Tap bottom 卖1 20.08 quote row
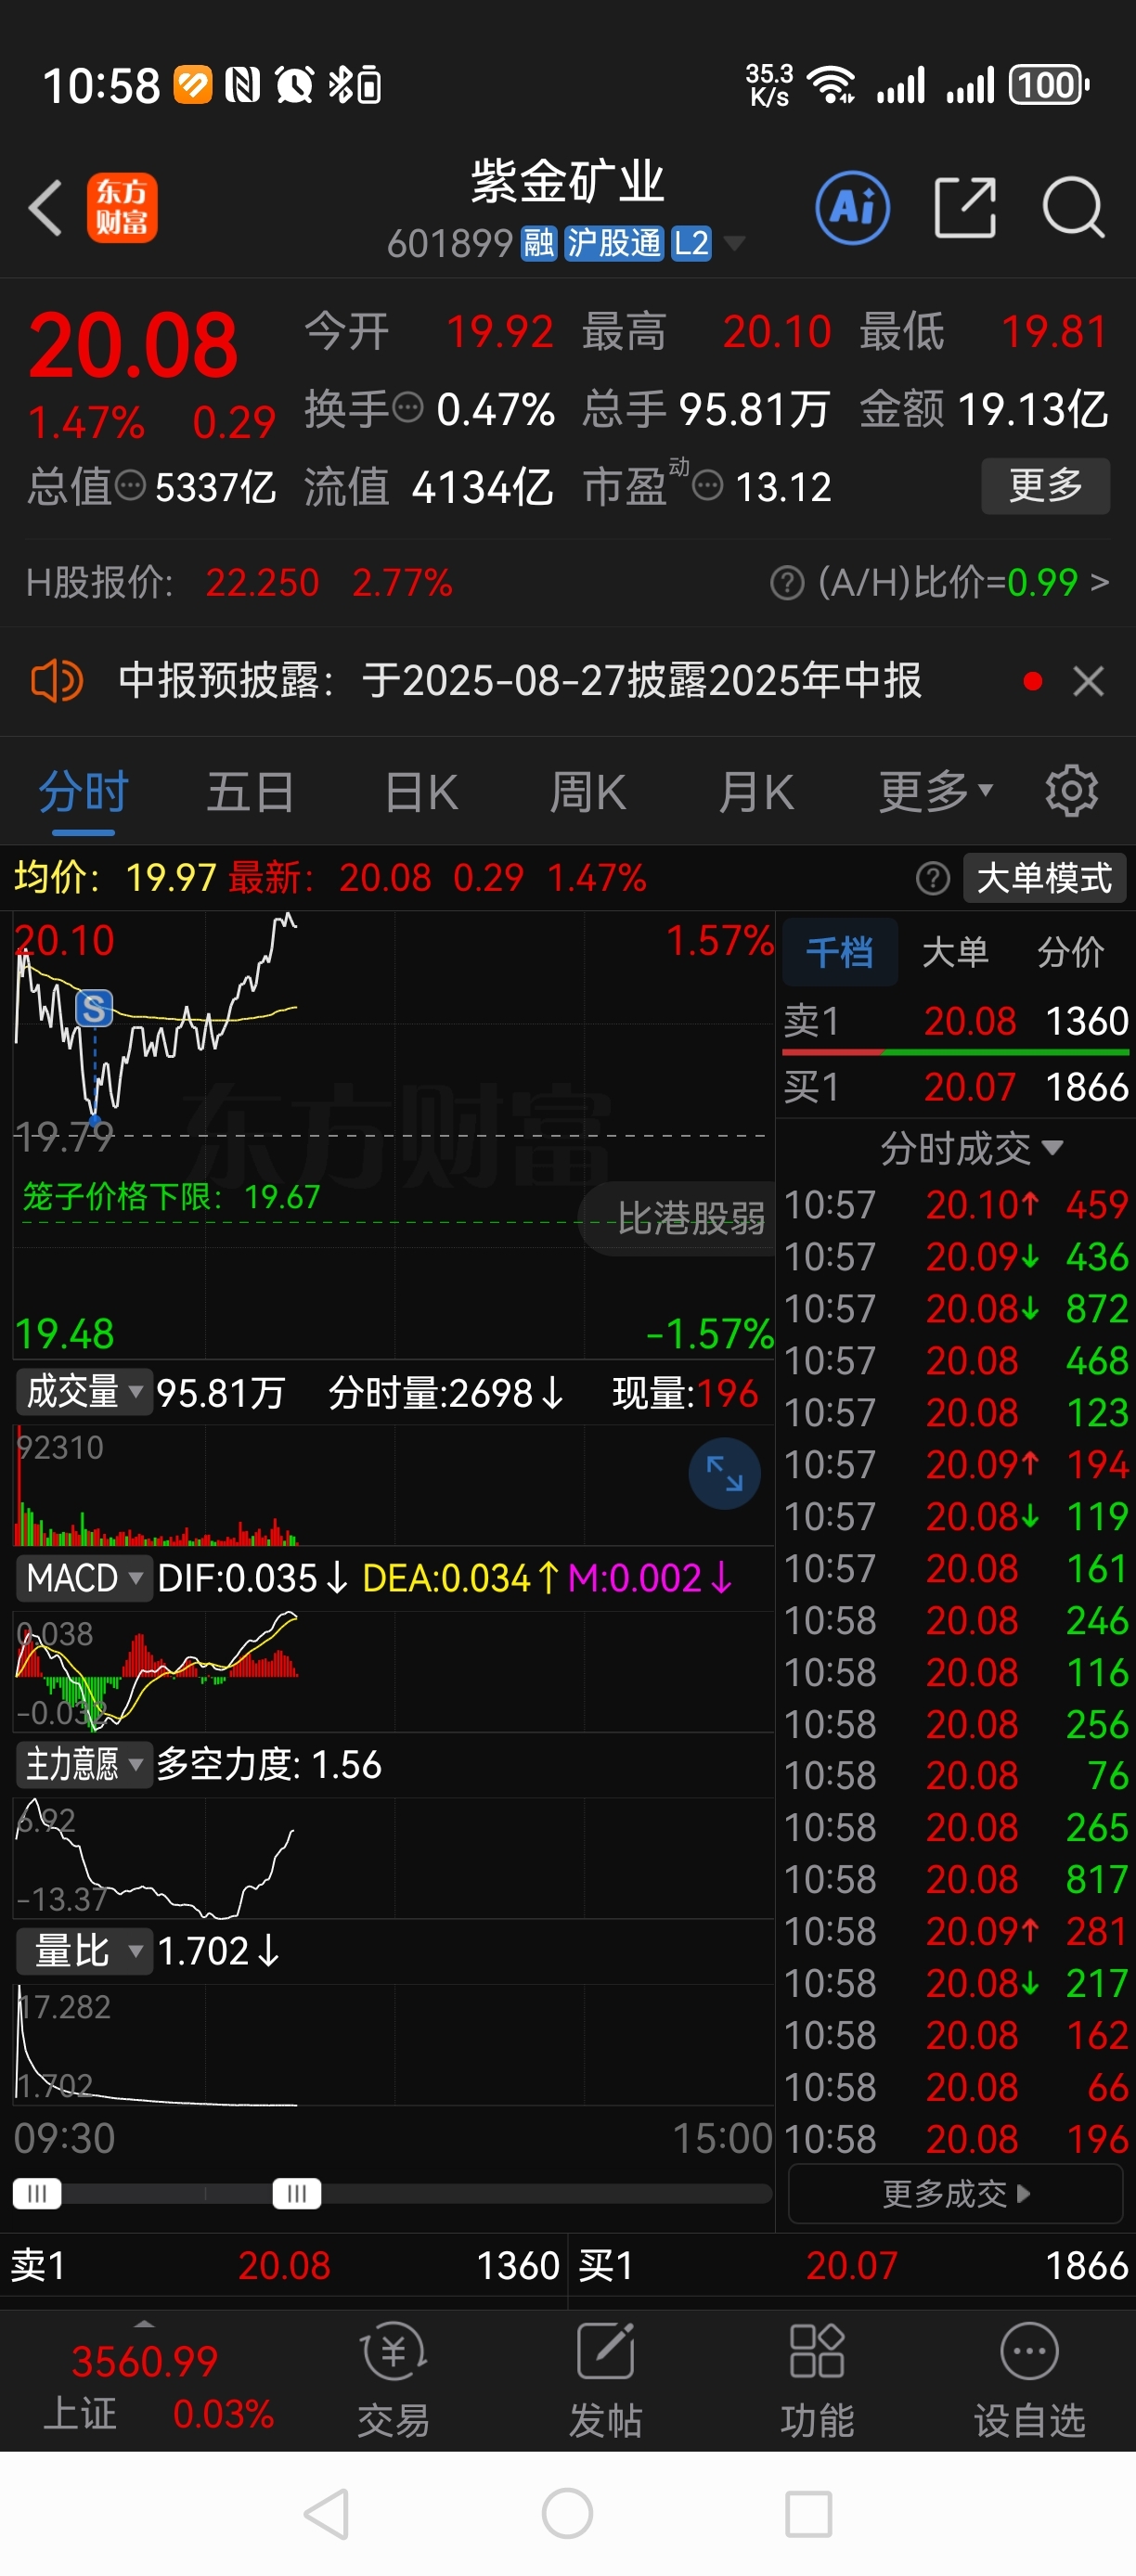The height and width of the screenshot is (2576, 1136). pos(284,2265)
